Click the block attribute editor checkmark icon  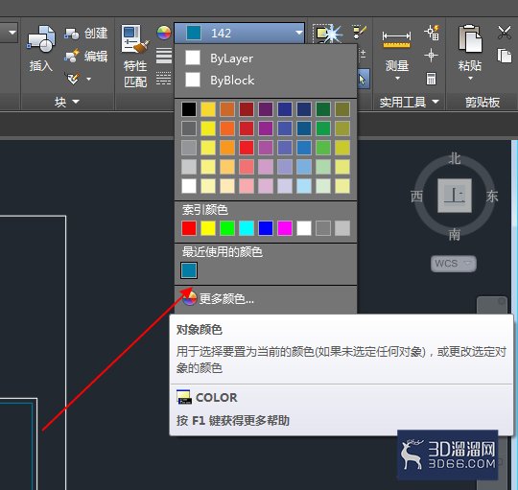(73, 79)
